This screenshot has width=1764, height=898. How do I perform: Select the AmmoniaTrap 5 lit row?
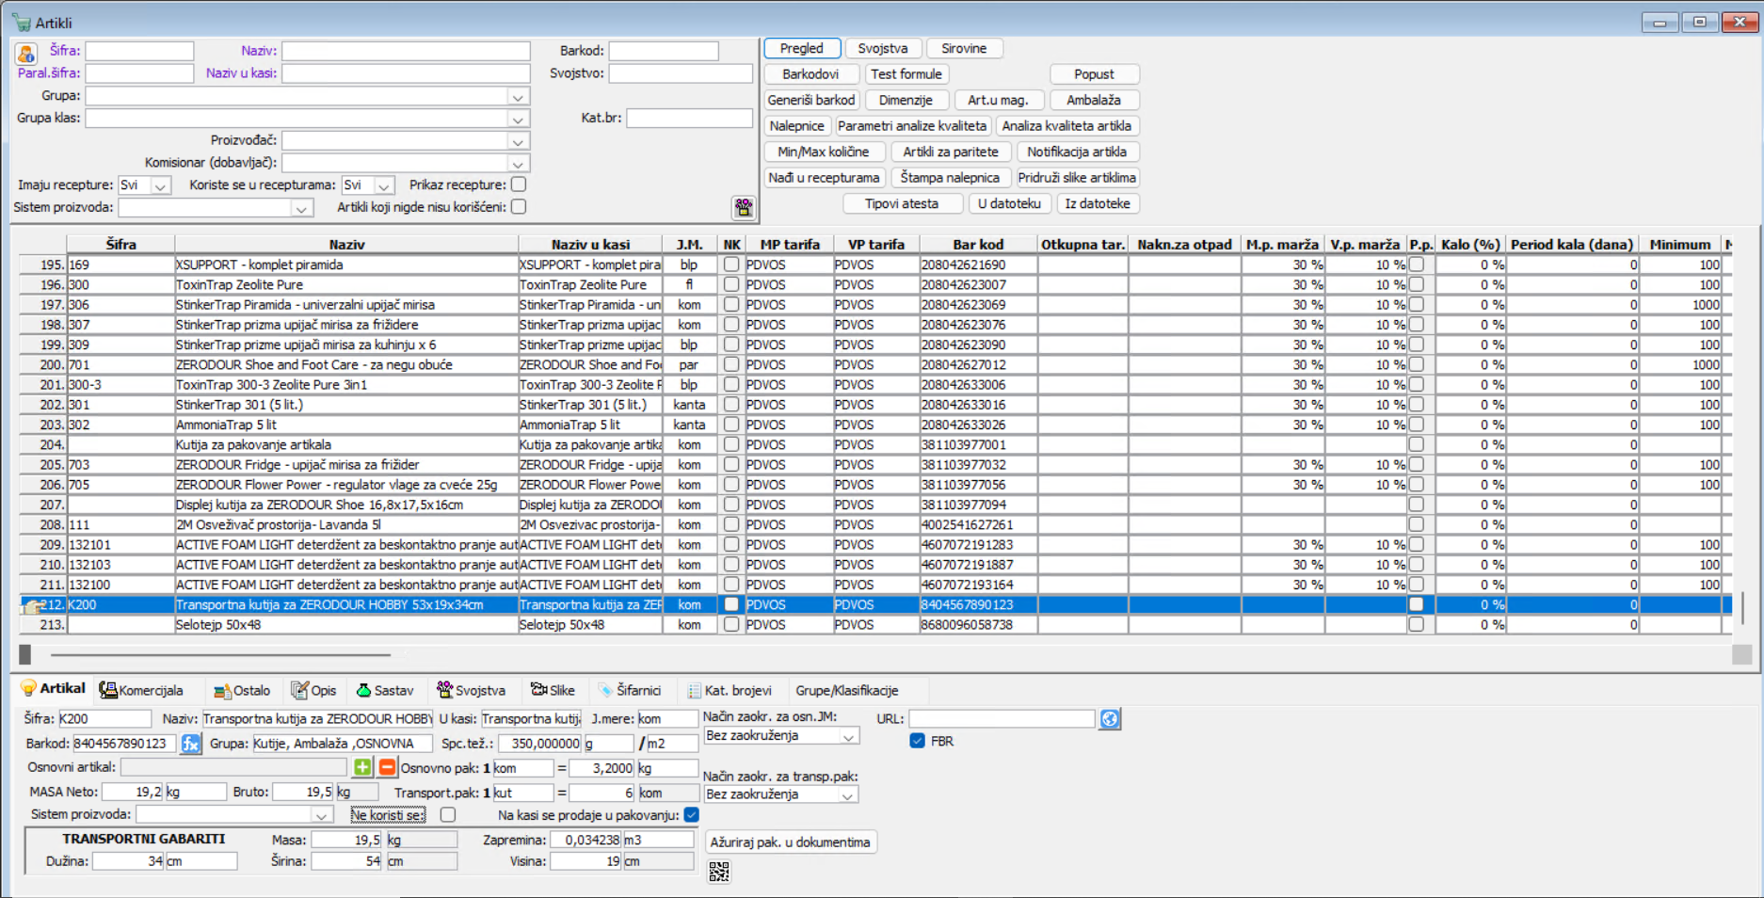point(875,425)
